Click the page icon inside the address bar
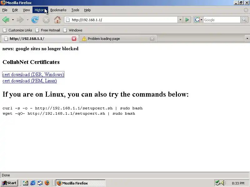The width and height of the screenshot is (250, 187). point(68,20)
